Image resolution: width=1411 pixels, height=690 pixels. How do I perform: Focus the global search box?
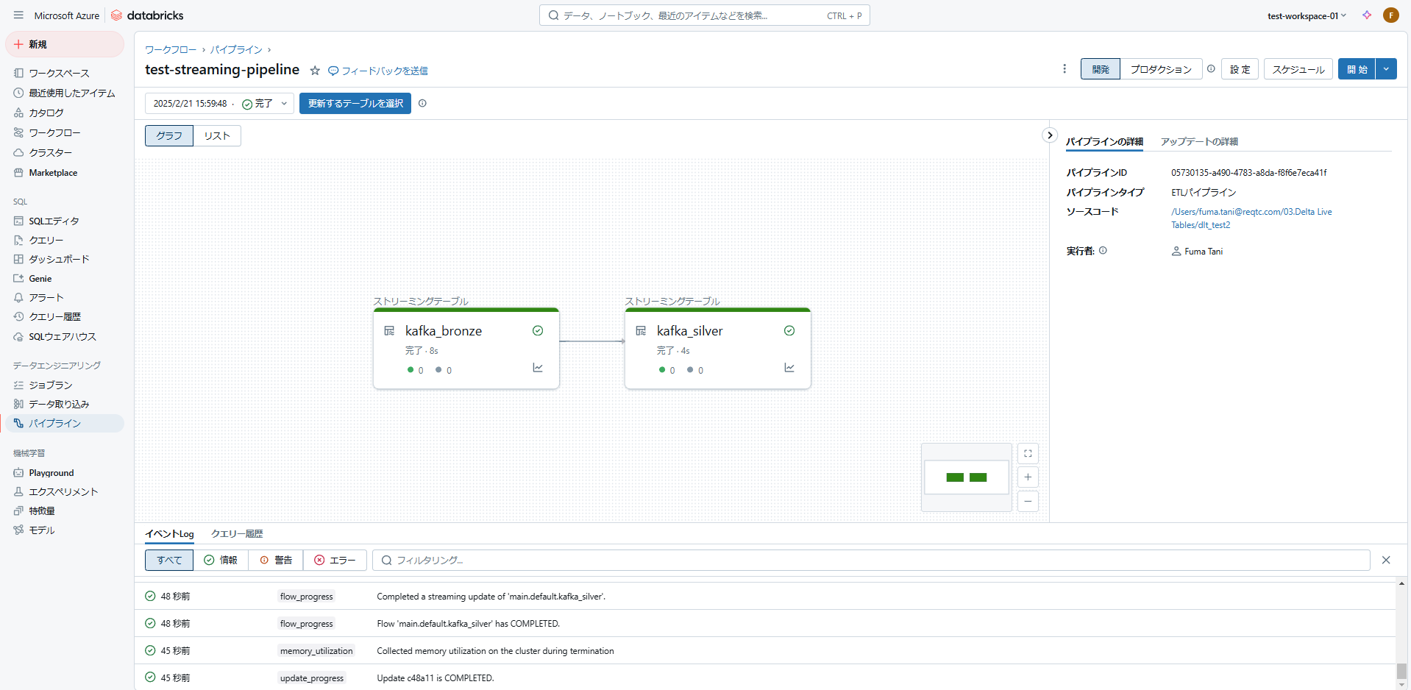[704, 15]
